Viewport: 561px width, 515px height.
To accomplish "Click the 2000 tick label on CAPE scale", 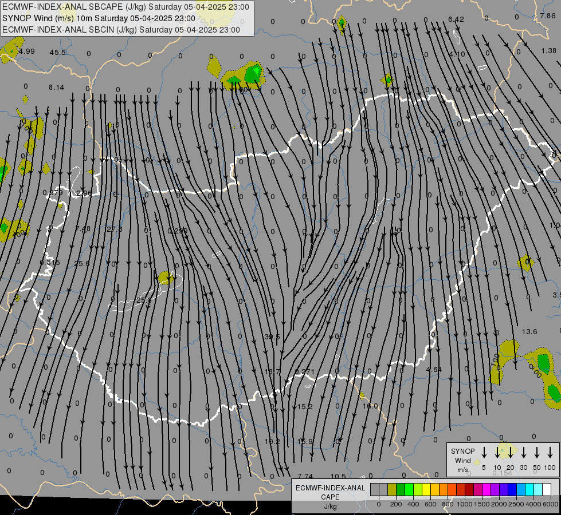I will [x=499, y=504].
